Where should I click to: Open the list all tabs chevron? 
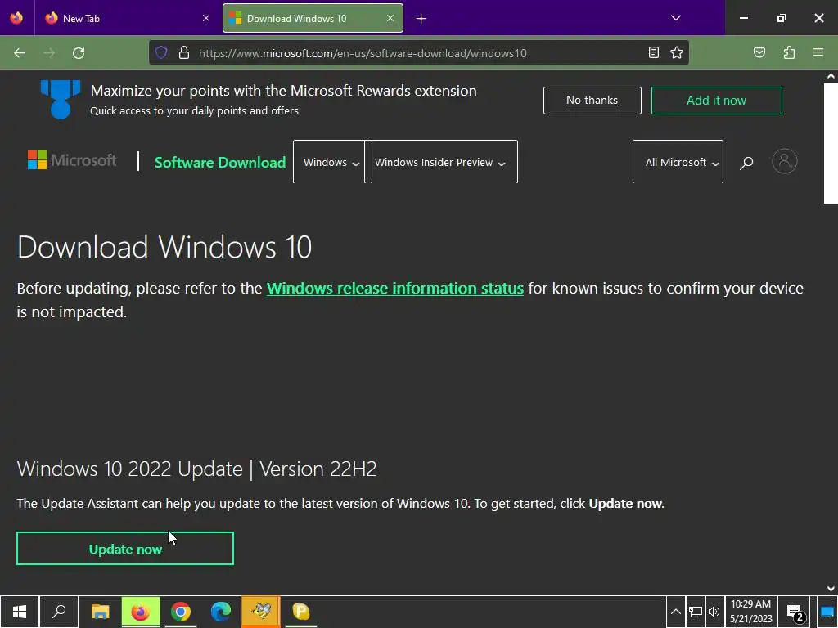675,18
